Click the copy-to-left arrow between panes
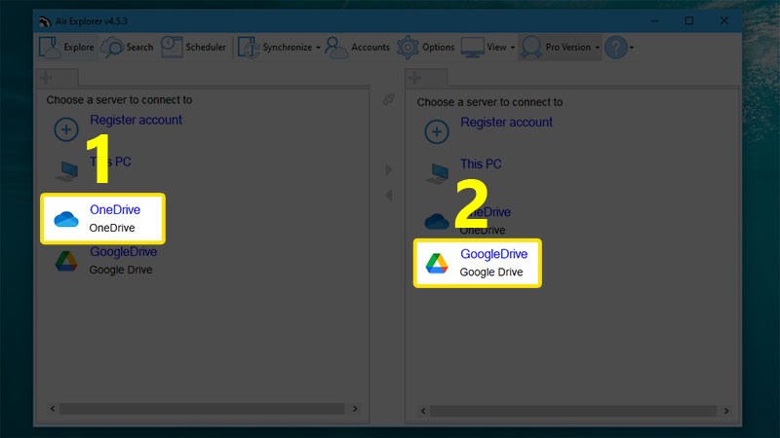Image resolution: width=780 pixels, height=438 pixels. click(x=388, y=196)
